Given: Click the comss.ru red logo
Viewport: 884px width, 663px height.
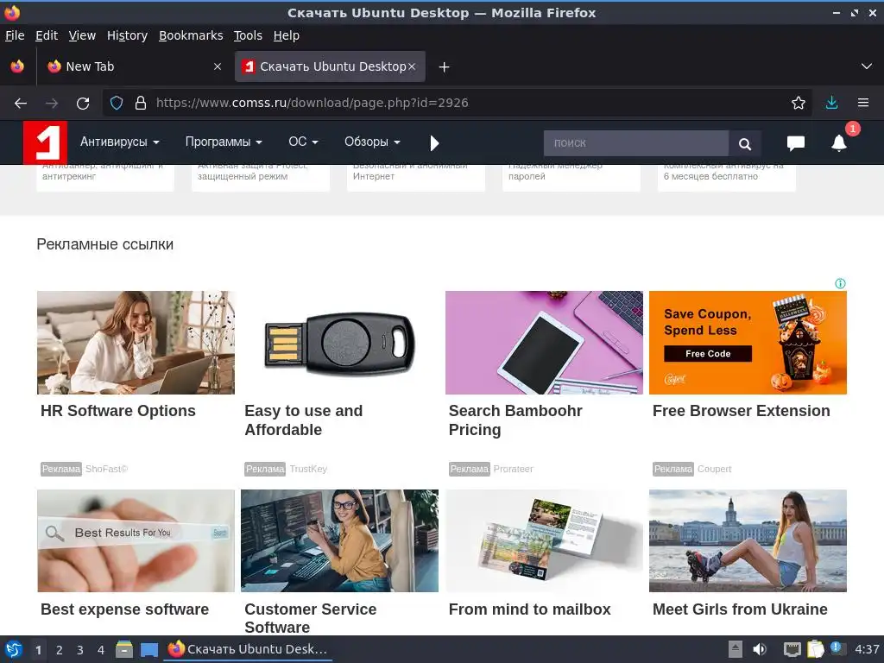Looking at the screenshot, I should (45, 142).
